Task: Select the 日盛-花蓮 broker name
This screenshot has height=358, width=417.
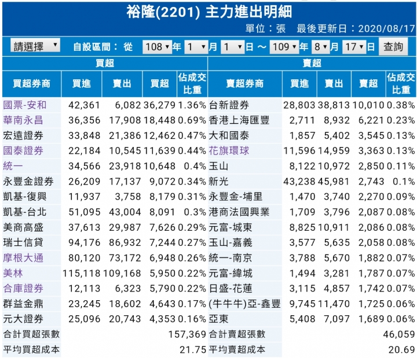Action: click(231, 289)
